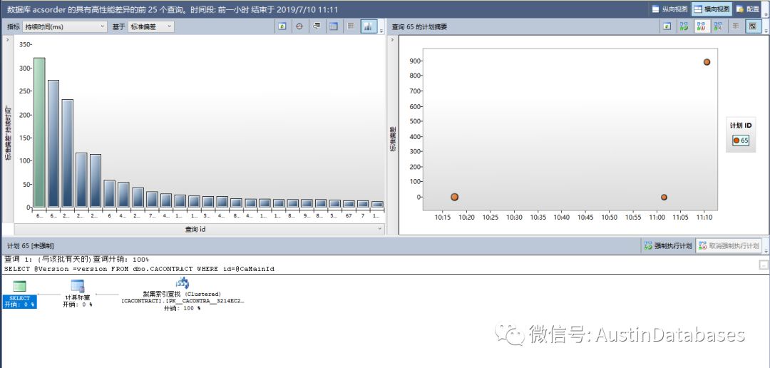Click the compare plans icon
The image size is (770, 368).
click(x=718, y=26)
